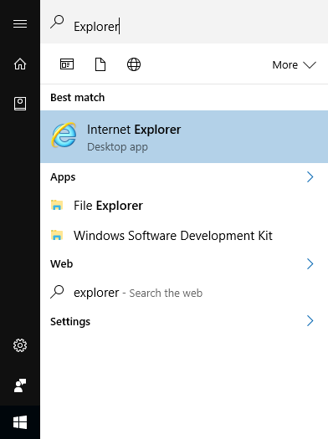Open the Internet Explorer desktop app result
Image resolution: width=328 pixels, height=439 pixels.
(184, 136)
